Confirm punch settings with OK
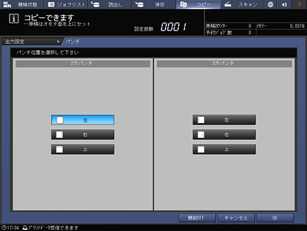The image size is (307, 231). click(275, 218)
